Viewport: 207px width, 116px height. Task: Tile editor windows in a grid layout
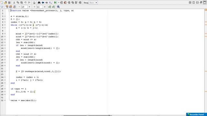(x=190, y=3)
